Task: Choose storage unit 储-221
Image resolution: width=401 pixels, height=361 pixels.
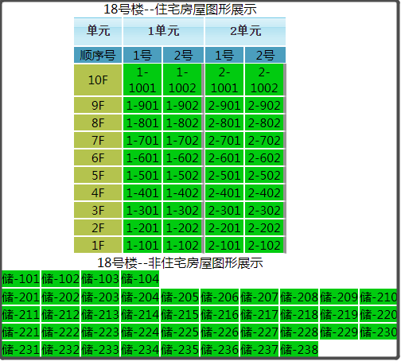Action: point(21,332)
